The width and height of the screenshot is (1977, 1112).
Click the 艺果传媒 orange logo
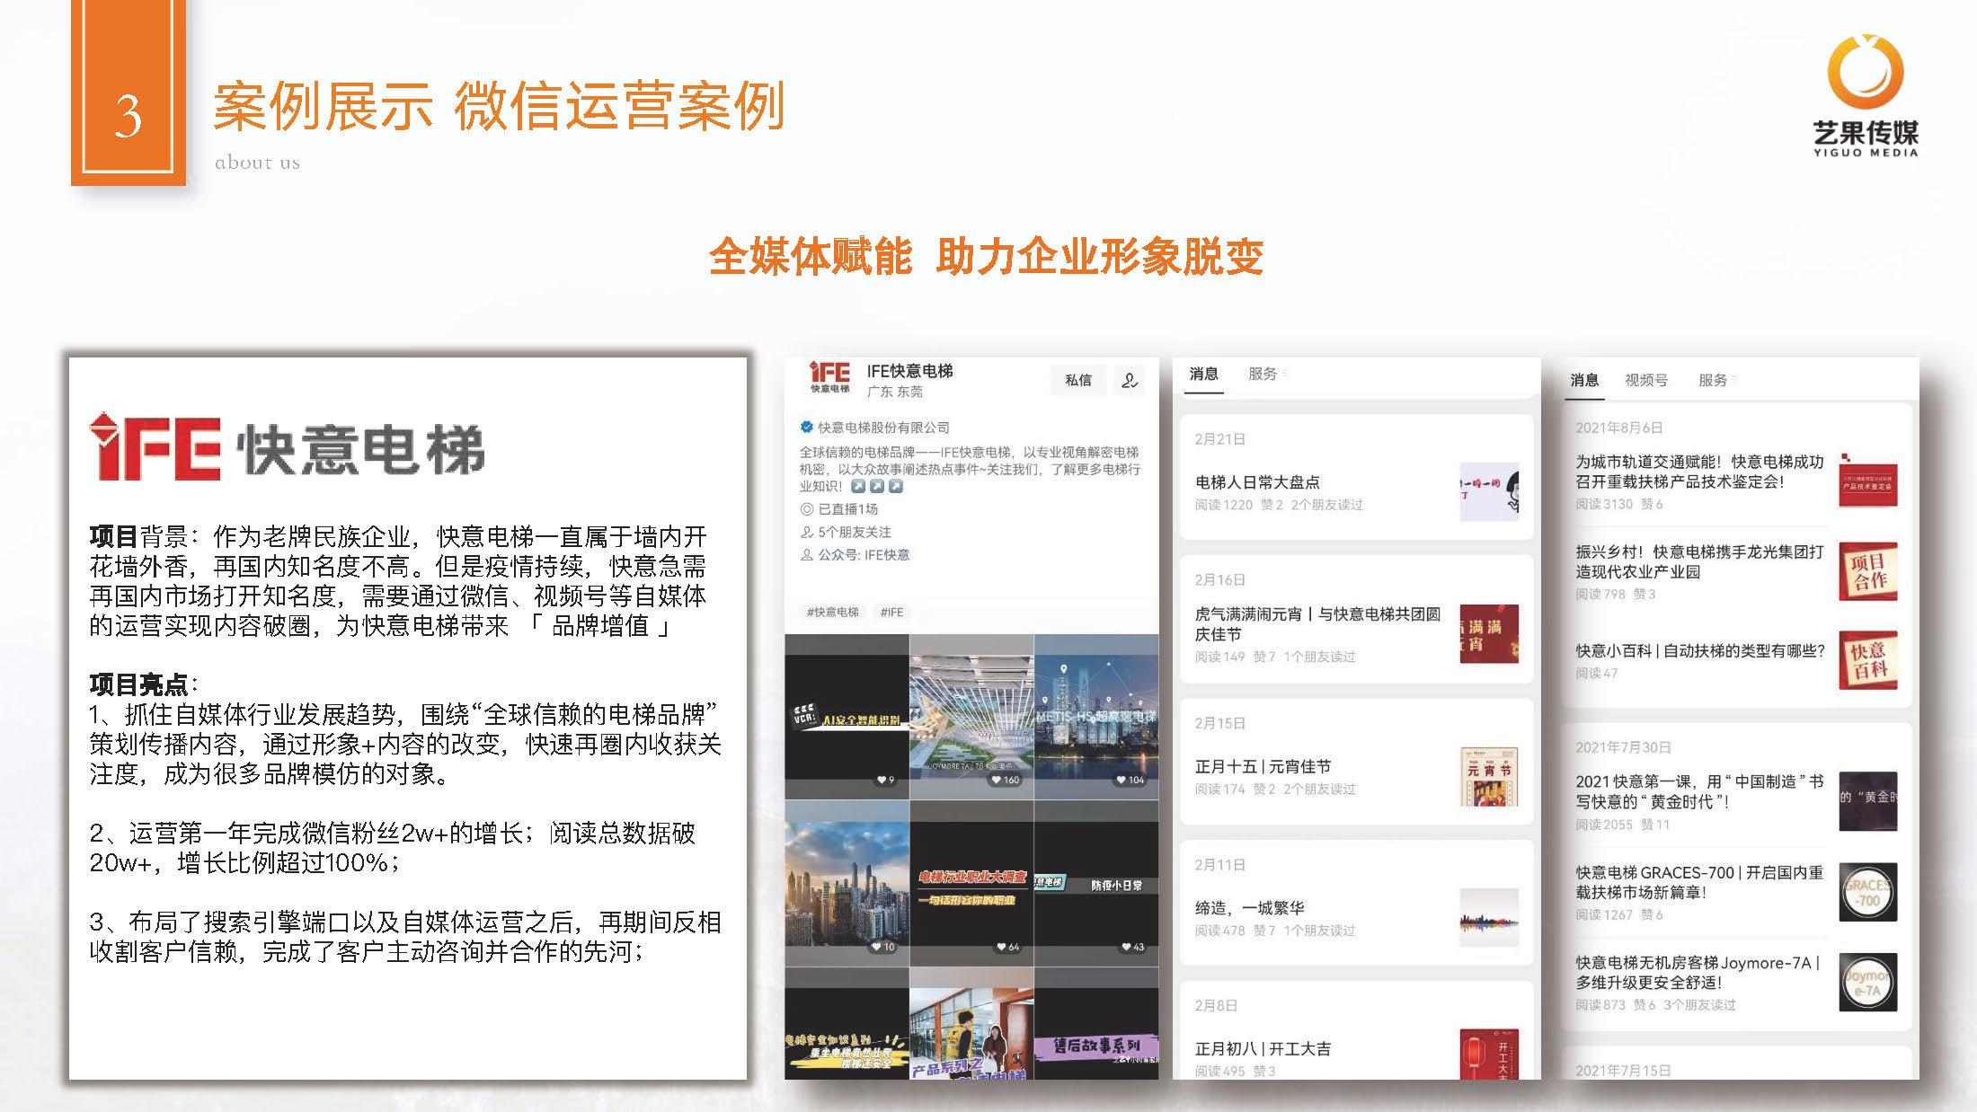[1865, 72]
